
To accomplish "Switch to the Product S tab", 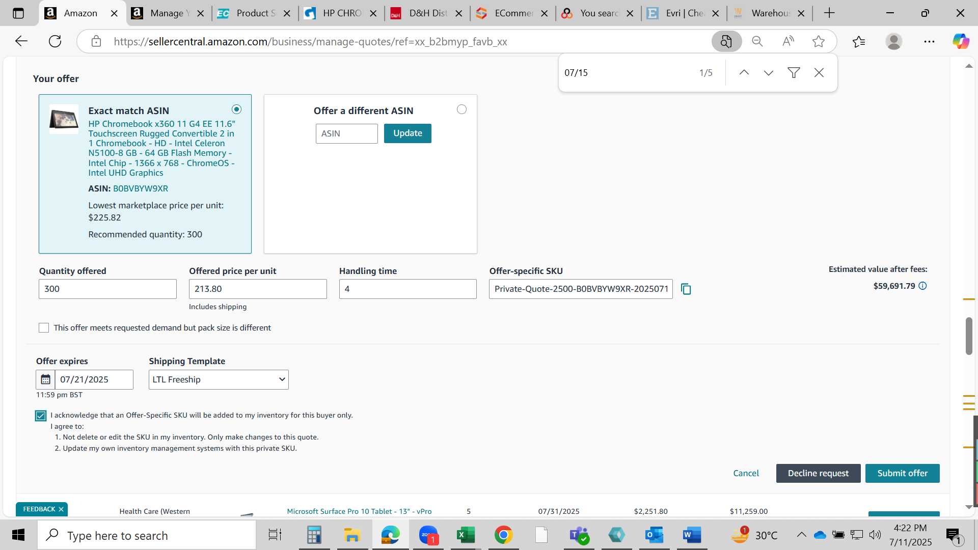I will click(253, 13).
